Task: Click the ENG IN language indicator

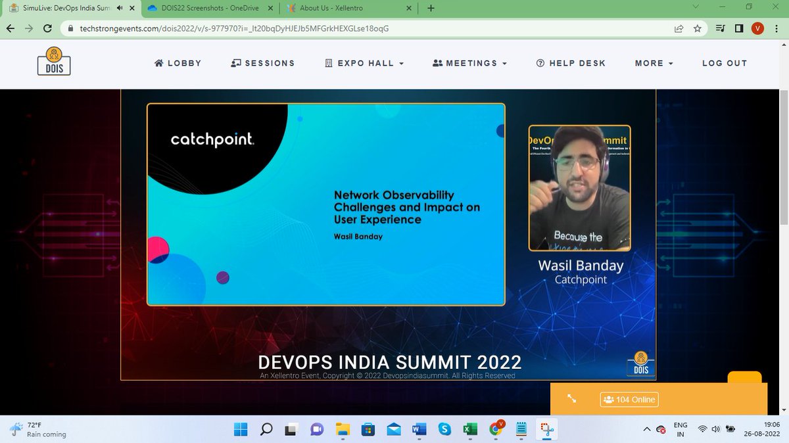Action: click(681, 429)
